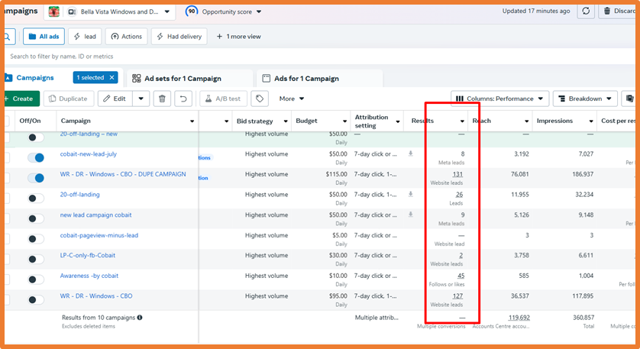Enable the WR - DR - Windows - CBO switch
Viewport: 640px width, 349px height.
pyautogui.click(x=36, y=299)
